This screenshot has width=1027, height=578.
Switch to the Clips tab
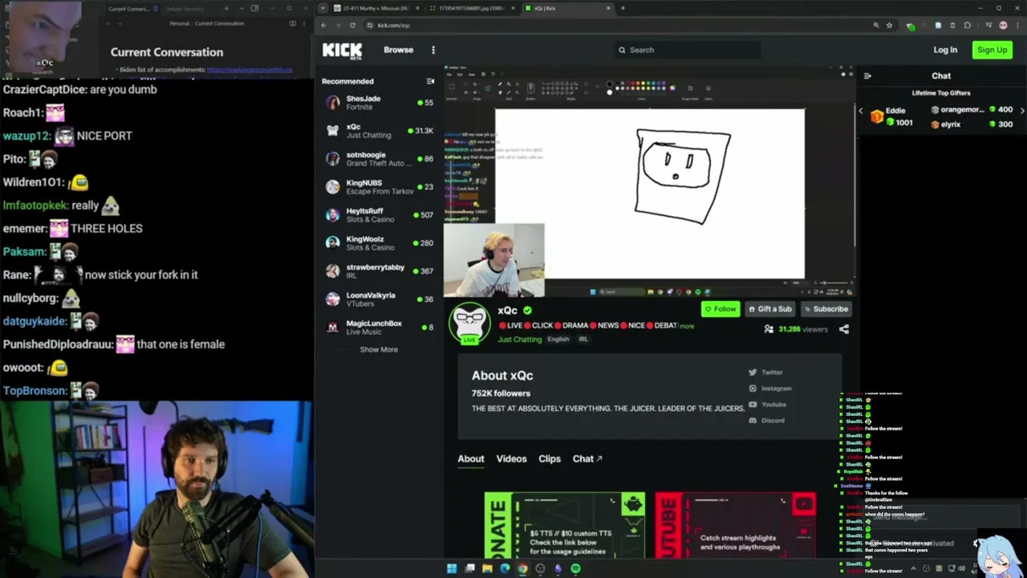click(x=550, y=459)
